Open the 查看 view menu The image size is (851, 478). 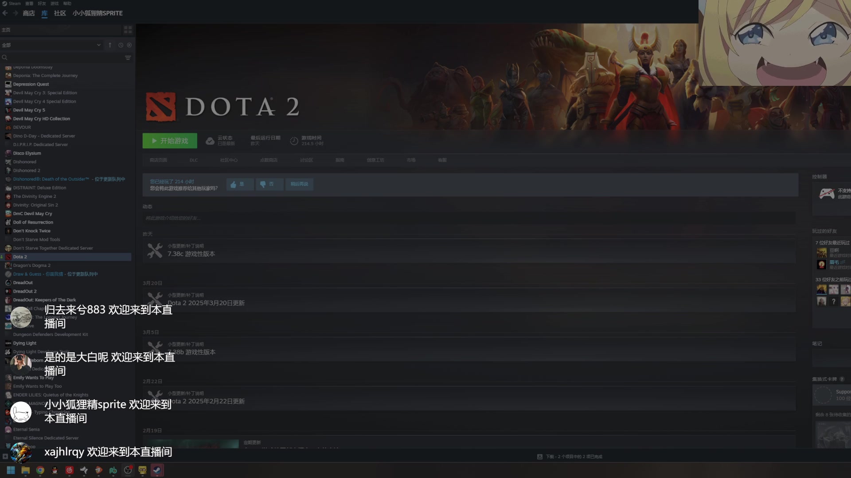tap(29, 3)
